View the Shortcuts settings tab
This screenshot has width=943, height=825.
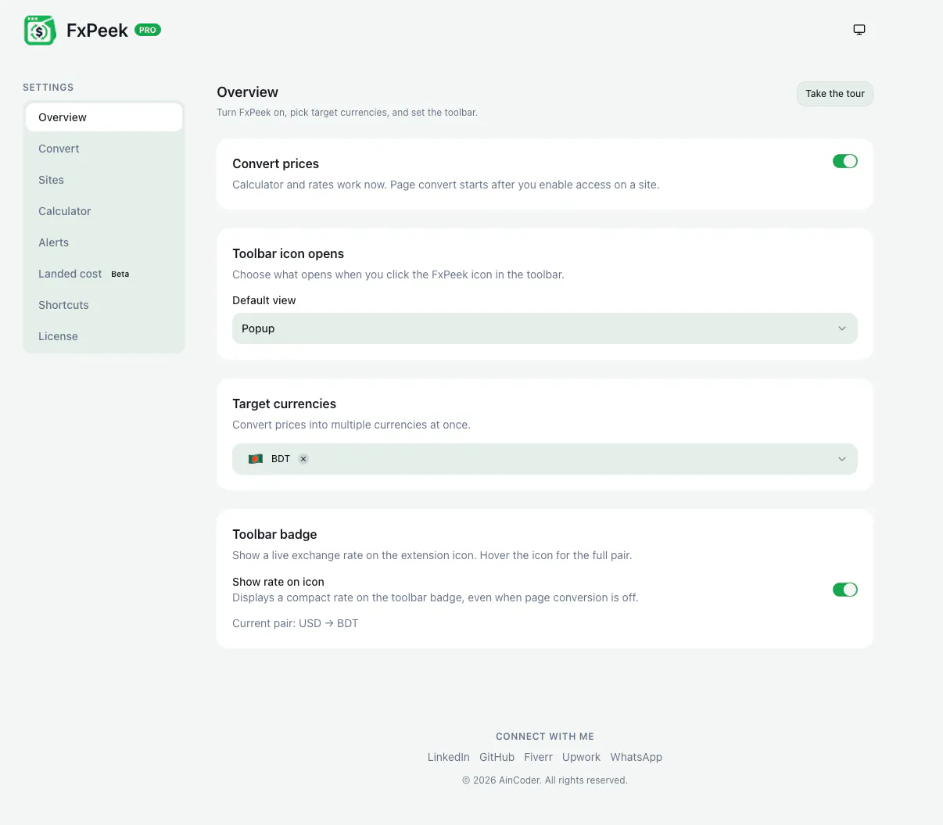[x=104, y=305]
